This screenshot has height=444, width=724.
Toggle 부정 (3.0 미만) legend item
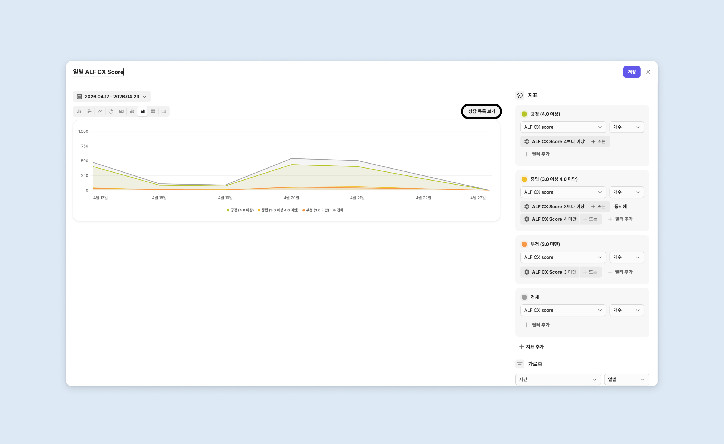[x=316, y=210]
